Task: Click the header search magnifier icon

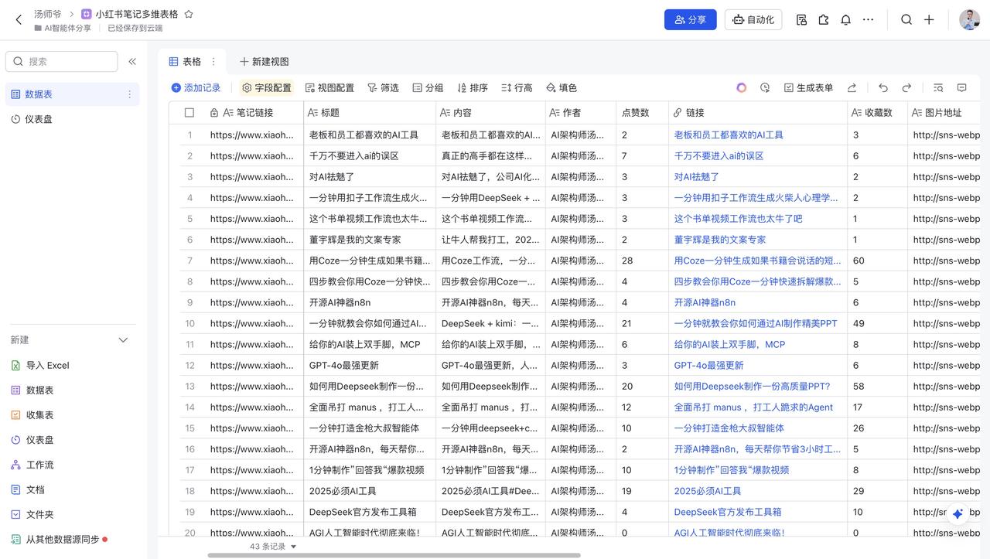Action: 906,20
